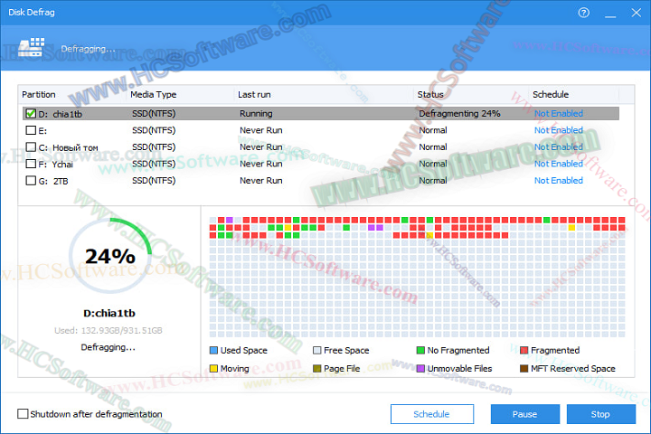
Task: Open Not Enabled schedule link for F: row
Action: (x=559, y=164)
